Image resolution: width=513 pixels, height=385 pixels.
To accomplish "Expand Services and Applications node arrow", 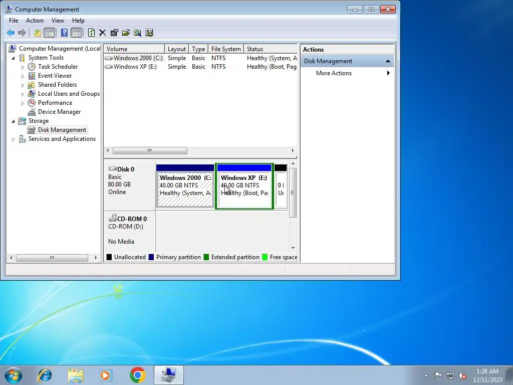I will point(13,139).
